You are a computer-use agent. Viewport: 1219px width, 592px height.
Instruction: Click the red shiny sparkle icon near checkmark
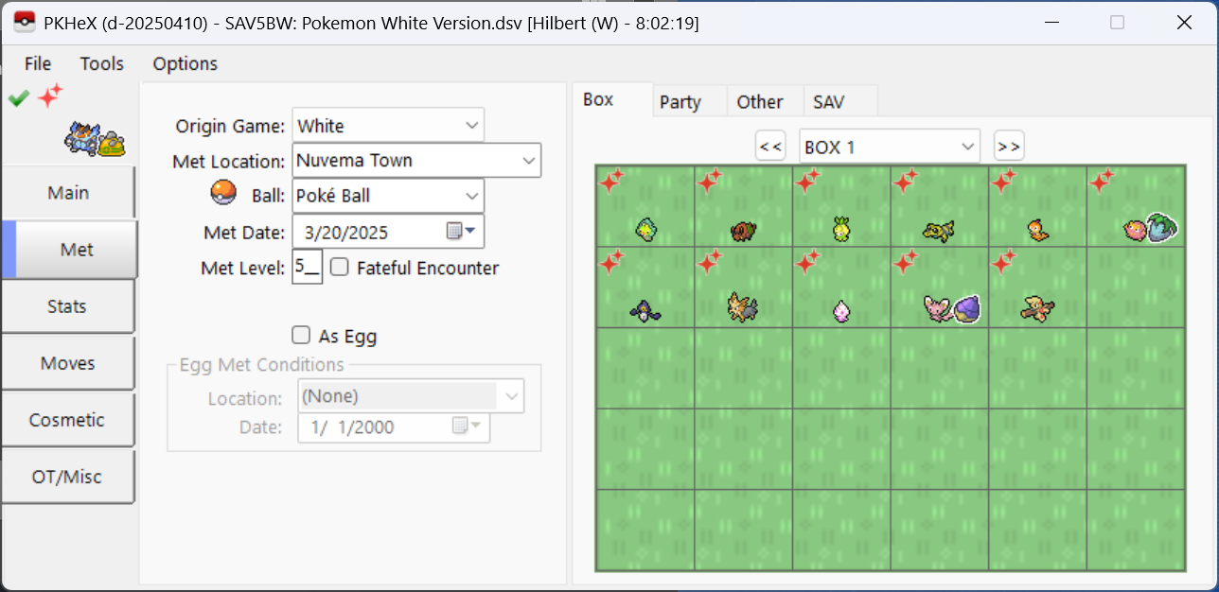[50, 96]
